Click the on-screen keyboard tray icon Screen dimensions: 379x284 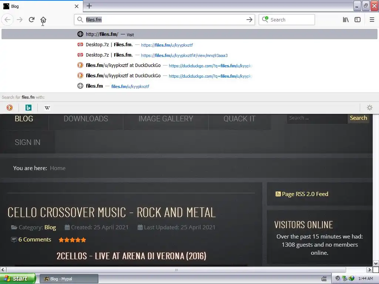(324, 279)
